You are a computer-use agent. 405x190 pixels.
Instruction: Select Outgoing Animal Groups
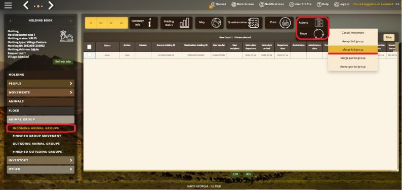[36, 144]
